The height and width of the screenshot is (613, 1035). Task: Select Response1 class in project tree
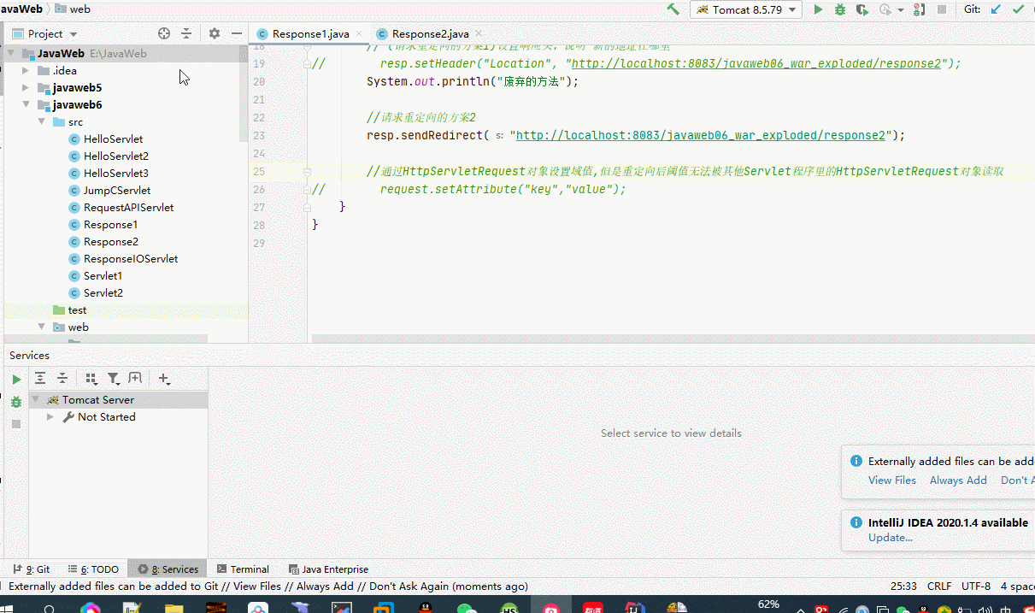(110, 224)
